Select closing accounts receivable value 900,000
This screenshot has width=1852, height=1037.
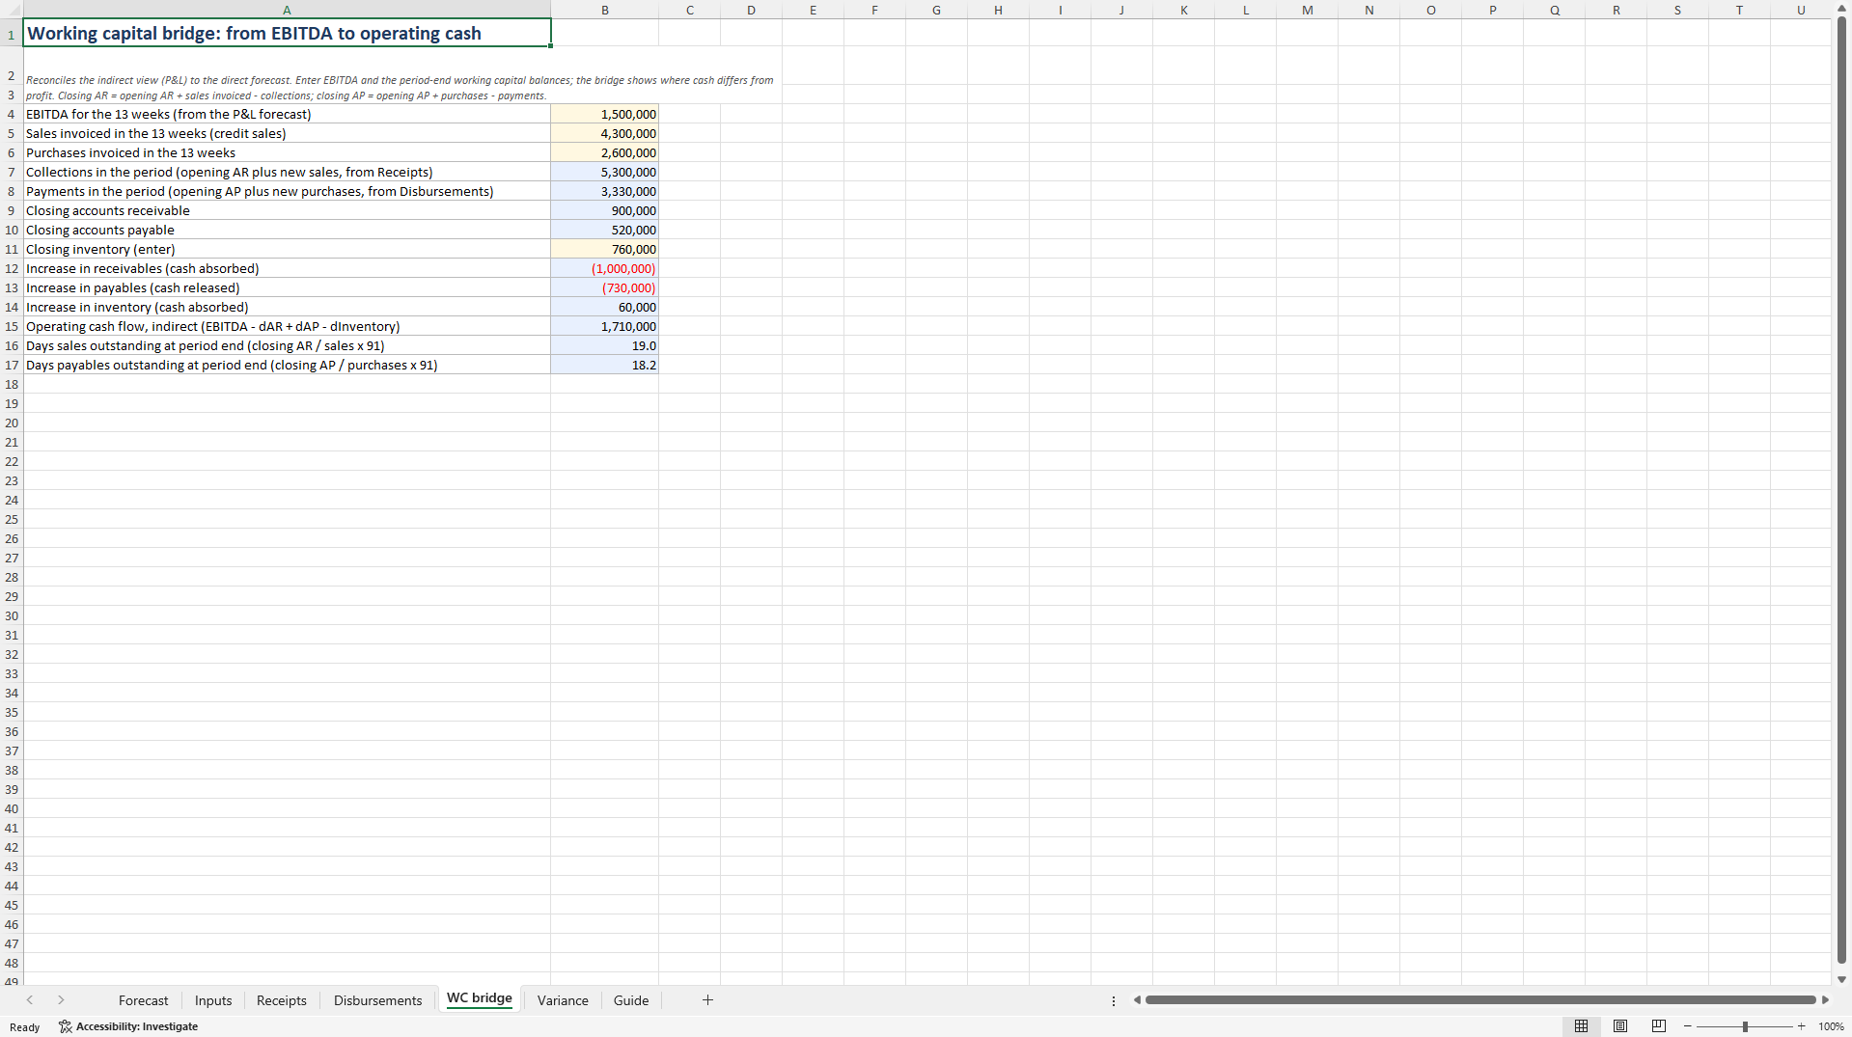coord(605,210)
